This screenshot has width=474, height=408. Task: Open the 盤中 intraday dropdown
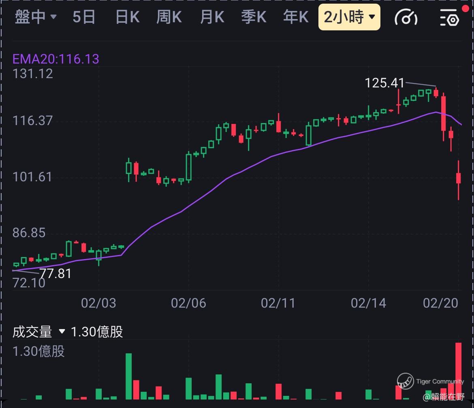click(36, 17)
